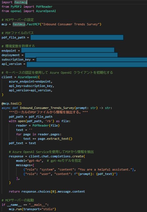Click 'fastmcp' in 'mcp = fastmcp.FastMCP' line
The height and width of the screenshot is (212, 147).
pyautogui.click(x=19, y=24)
